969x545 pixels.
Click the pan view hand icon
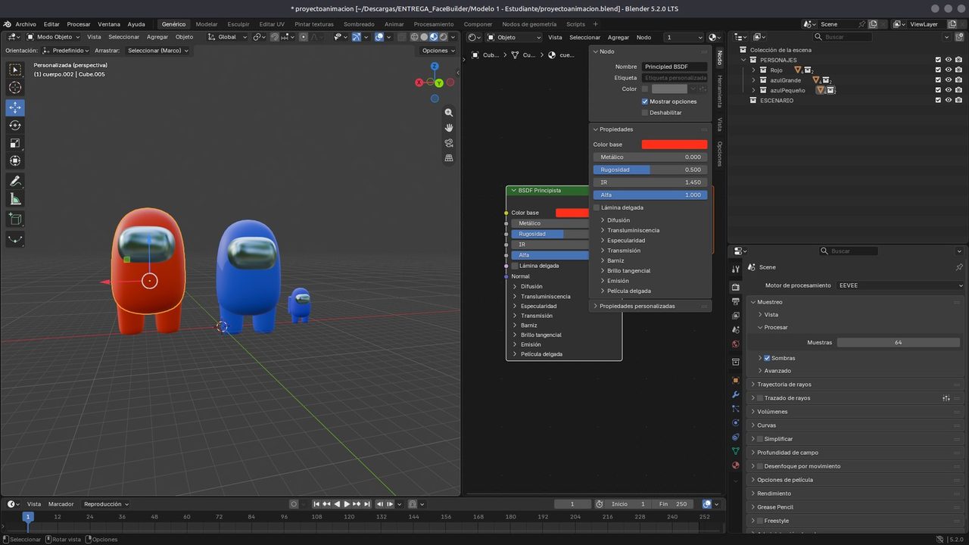tap(449, 127)
